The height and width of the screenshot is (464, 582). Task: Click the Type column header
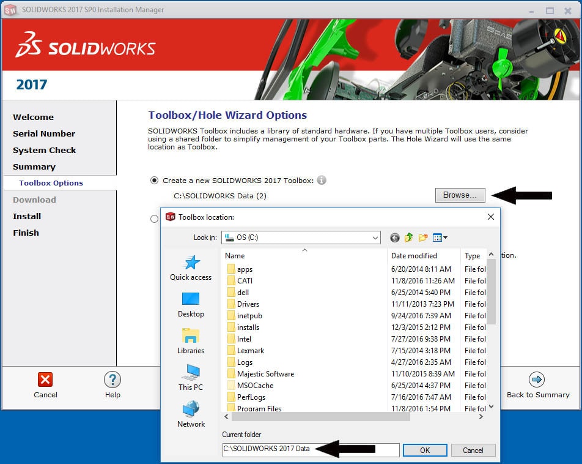tap(472, 256)
